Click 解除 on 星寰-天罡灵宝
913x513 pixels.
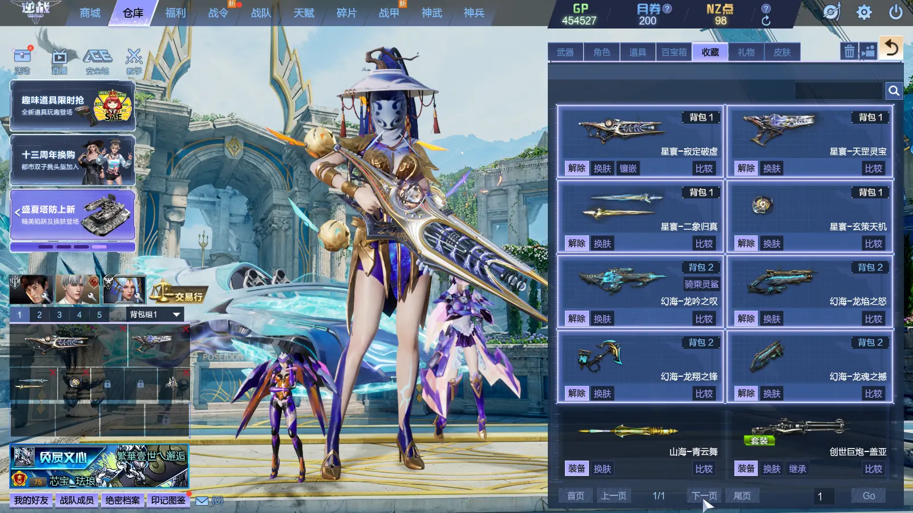[746, 168]
